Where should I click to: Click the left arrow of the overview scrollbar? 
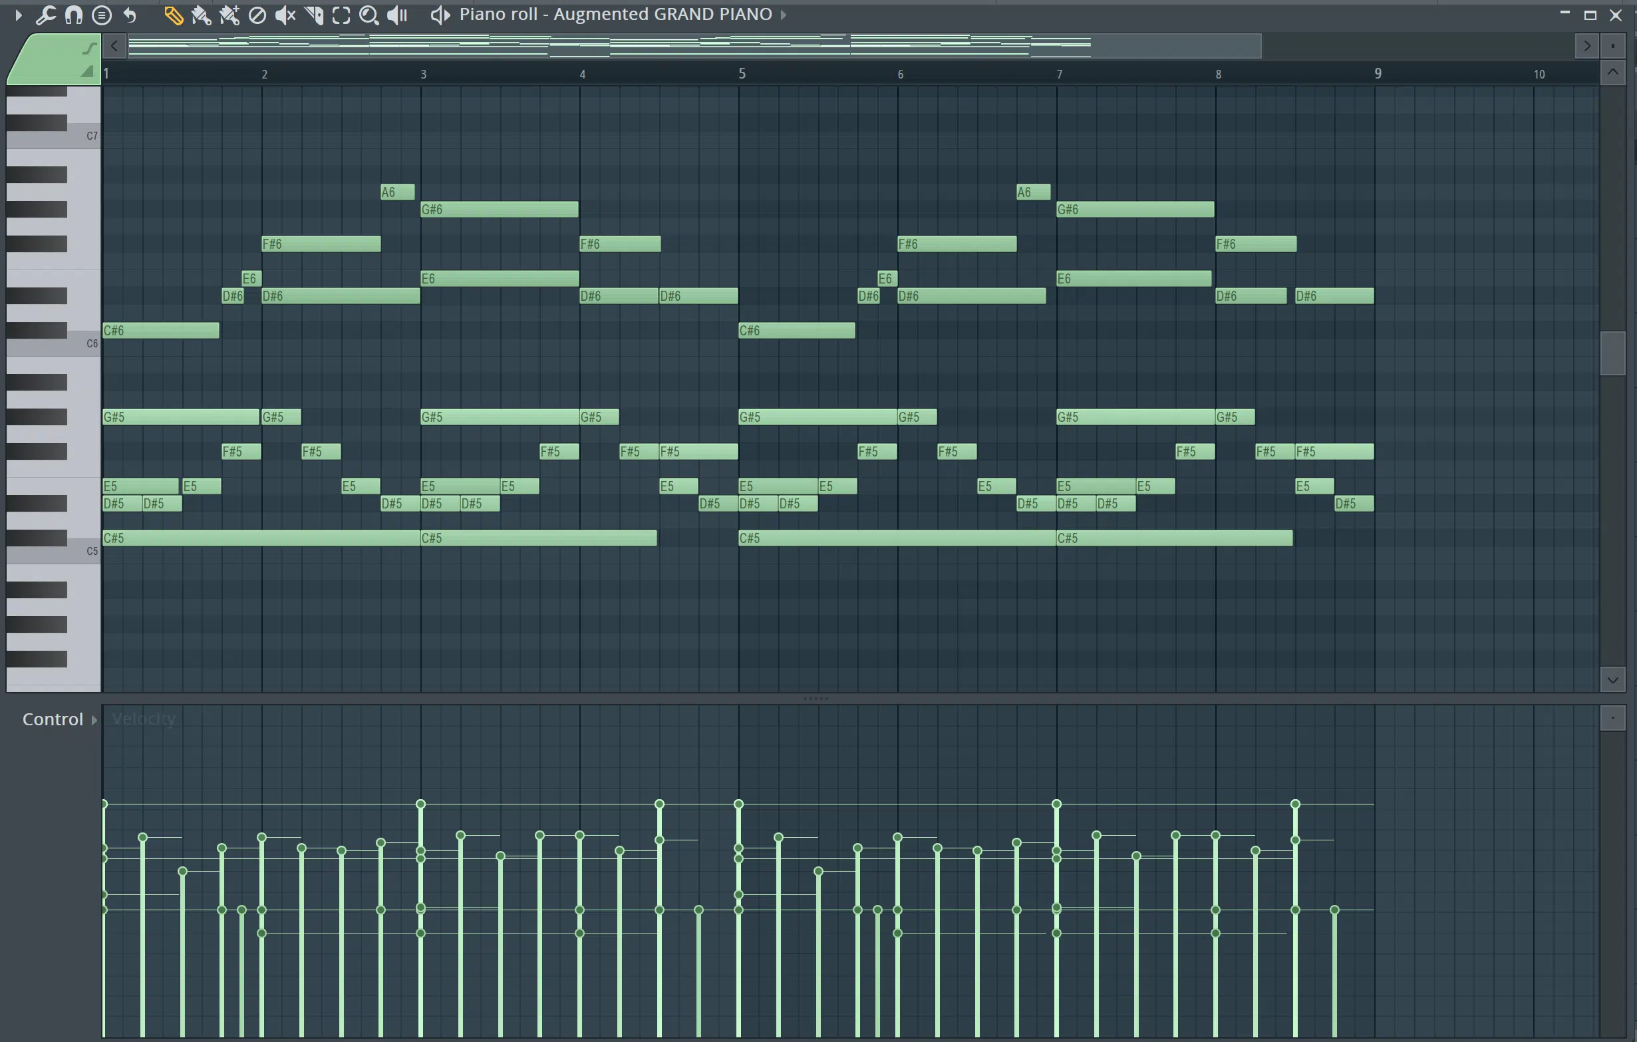pyautogui.click(x=114, y=45)
